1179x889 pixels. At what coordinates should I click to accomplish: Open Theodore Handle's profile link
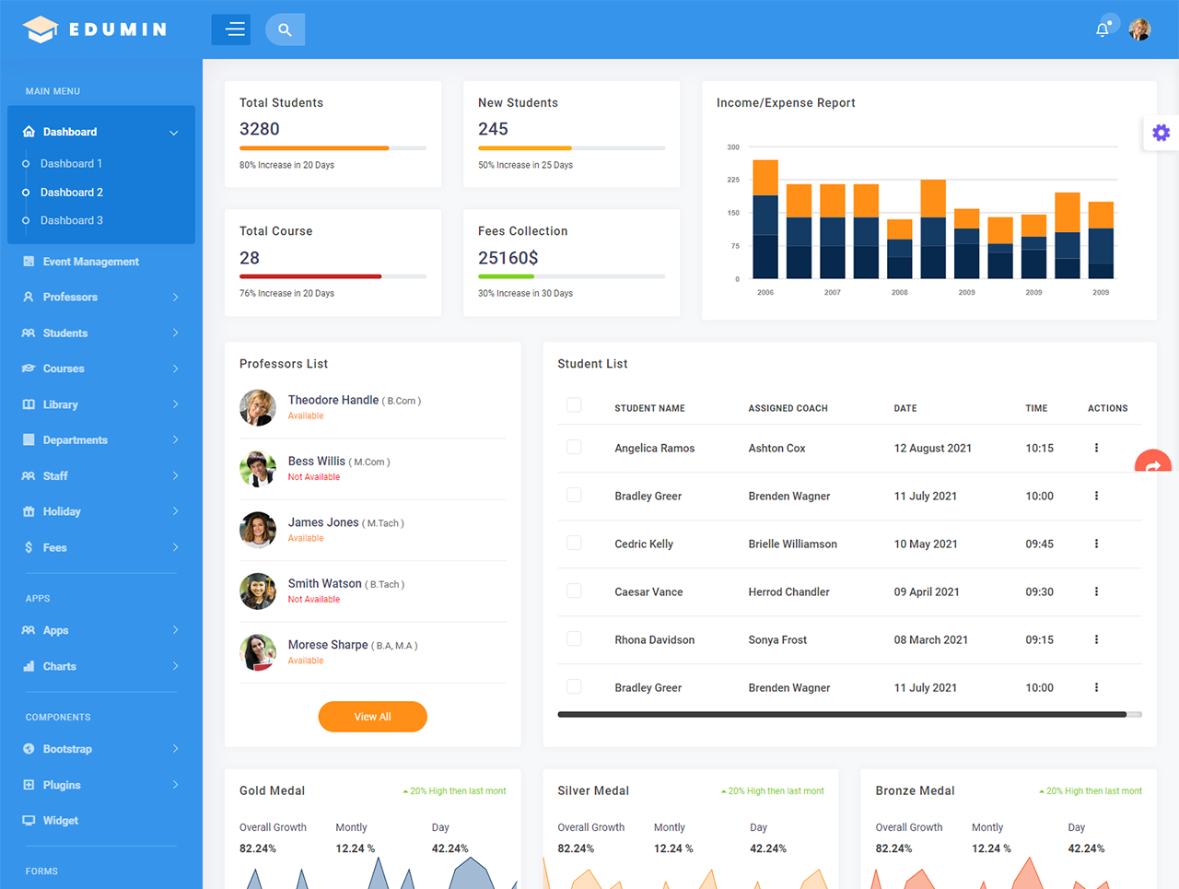(333, 400)
